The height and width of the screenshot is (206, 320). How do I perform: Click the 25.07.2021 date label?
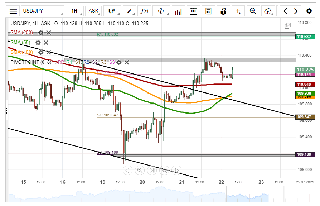click(305, 182)
